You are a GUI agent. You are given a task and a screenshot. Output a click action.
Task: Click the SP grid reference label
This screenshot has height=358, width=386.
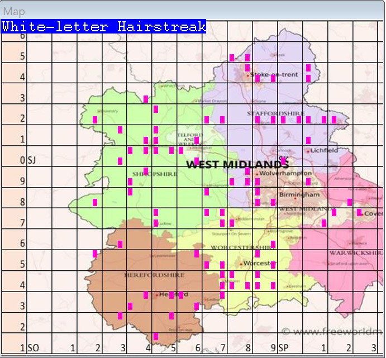tap(283, 348)
